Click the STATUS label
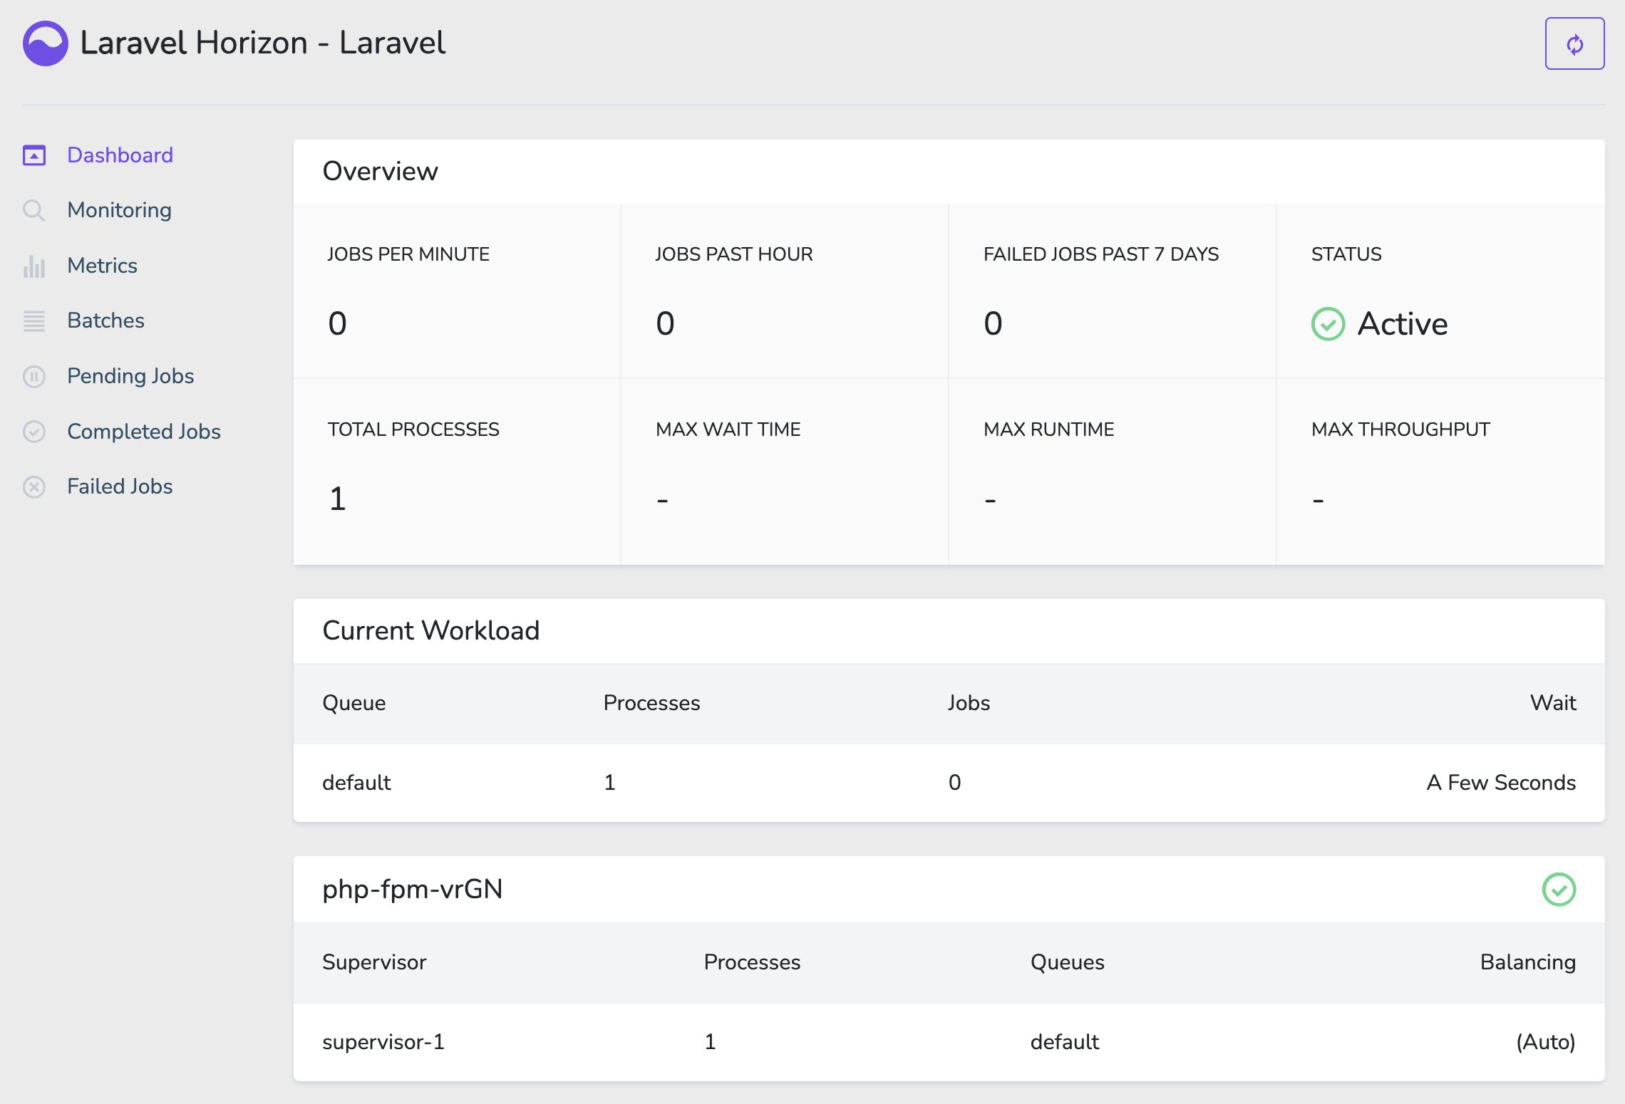The width and height of the screenshot is (1625, 1104). coord(1346,254)
